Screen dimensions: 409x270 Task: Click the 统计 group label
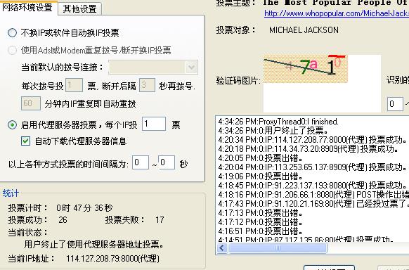click(x=11, y=193)
